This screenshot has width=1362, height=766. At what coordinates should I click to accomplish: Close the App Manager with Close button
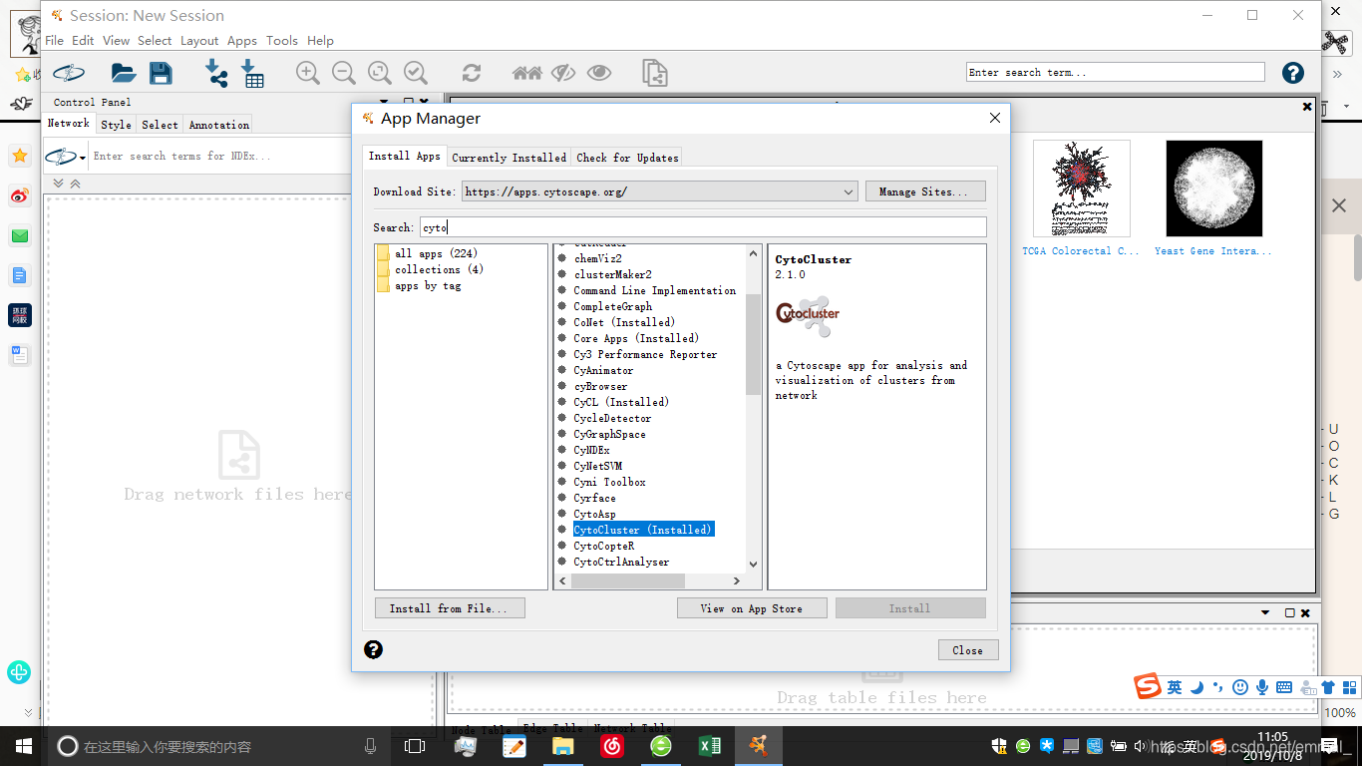pyautogui.click(x=968, y=650)
